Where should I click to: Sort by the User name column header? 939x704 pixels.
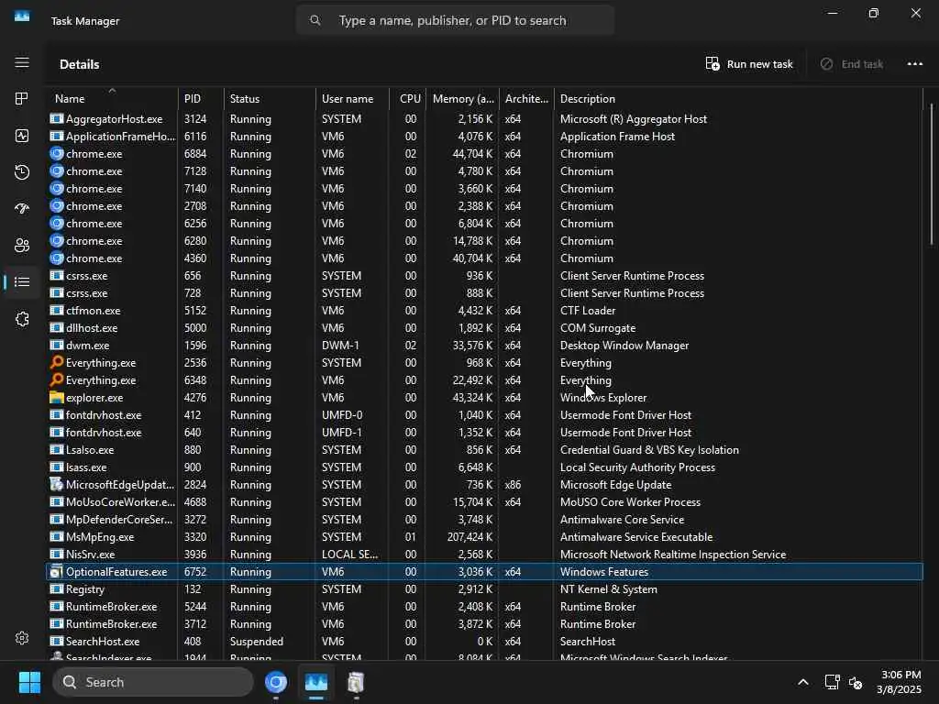352,99
